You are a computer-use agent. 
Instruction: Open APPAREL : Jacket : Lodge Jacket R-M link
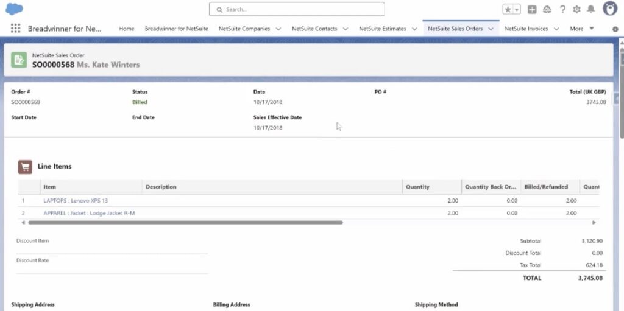[89, 213]
